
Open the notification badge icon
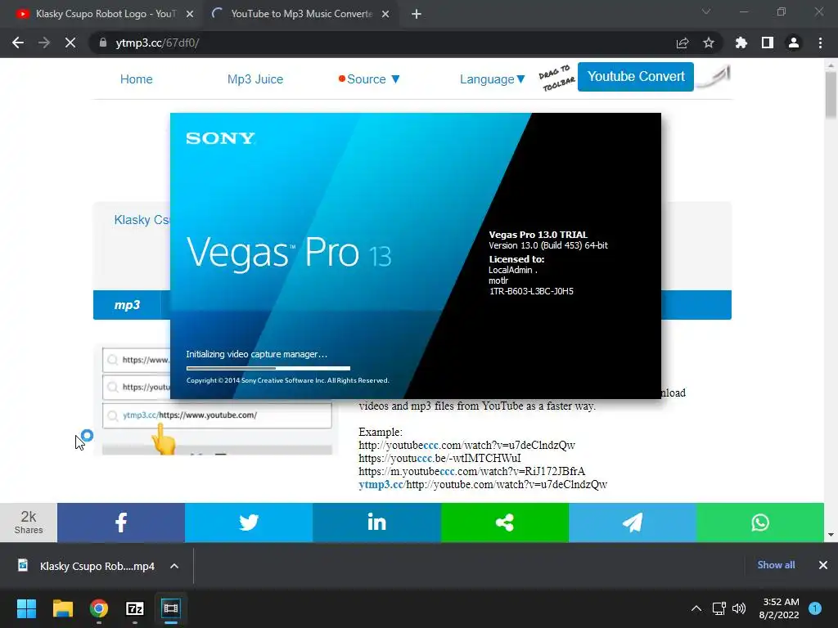[815, 608]
